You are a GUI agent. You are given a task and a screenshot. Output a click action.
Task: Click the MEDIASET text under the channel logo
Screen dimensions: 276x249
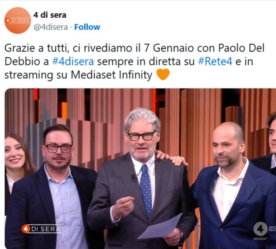coord(260,239)
